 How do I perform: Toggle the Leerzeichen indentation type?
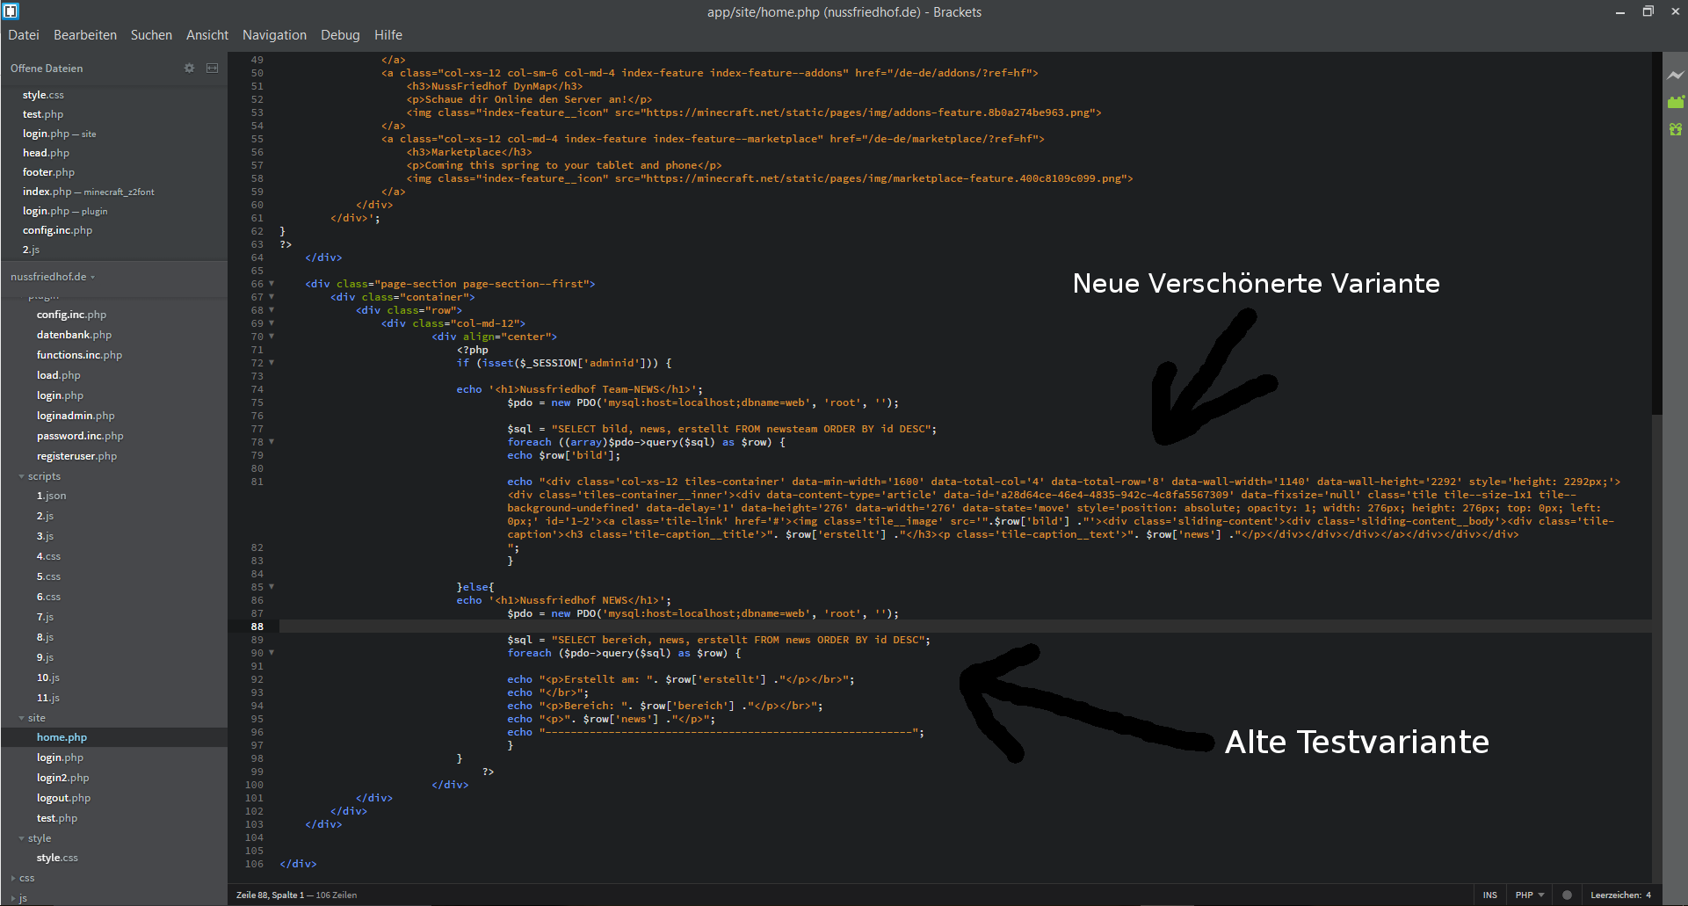[1615, 895]
